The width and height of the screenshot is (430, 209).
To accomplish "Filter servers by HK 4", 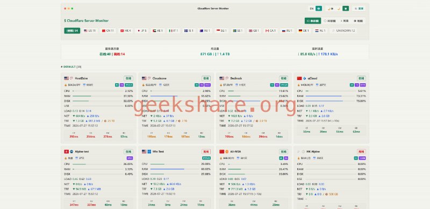I will (x=126, y=31).
